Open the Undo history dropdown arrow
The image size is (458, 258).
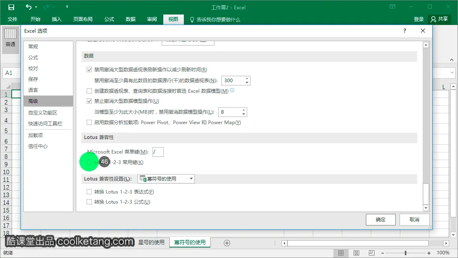(x=36, y=7)
